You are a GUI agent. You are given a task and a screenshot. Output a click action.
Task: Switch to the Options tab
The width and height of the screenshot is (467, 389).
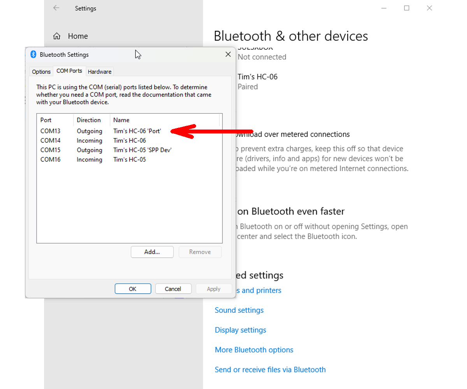click(41, 72)
